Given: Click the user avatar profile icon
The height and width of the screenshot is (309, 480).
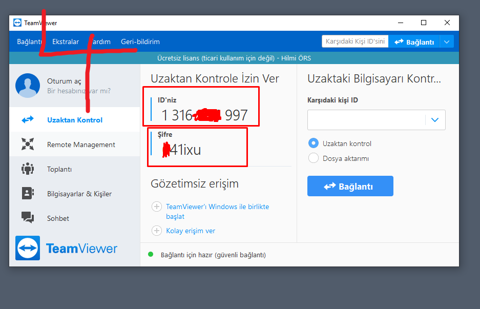Looking at the screenshot, I should point(28,86).
